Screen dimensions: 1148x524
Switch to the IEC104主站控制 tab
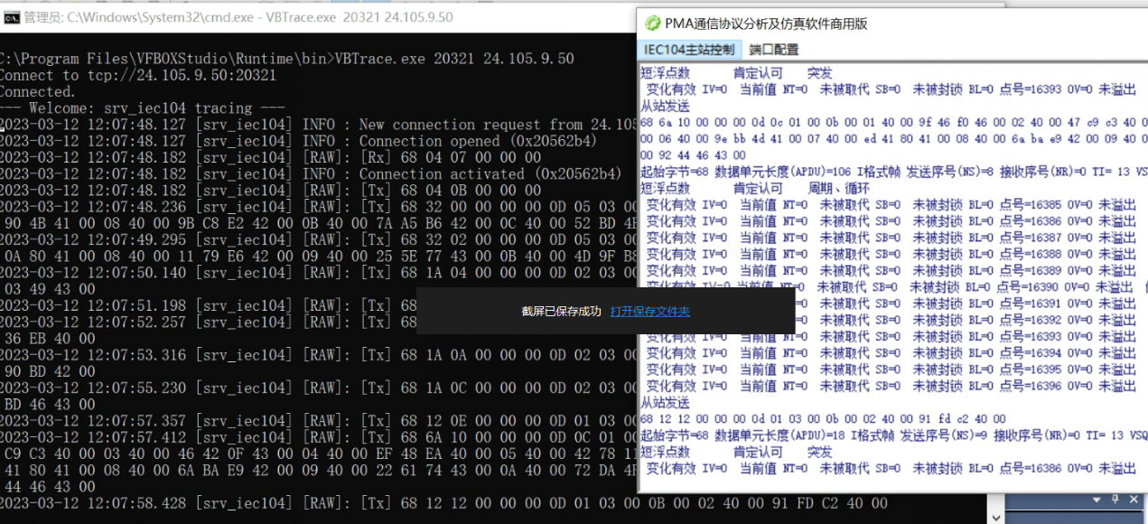point(689,50)
